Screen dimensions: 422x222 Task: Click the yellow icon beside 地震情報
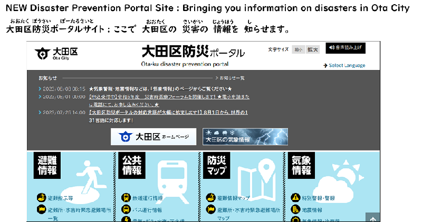[x=295, y=209]
